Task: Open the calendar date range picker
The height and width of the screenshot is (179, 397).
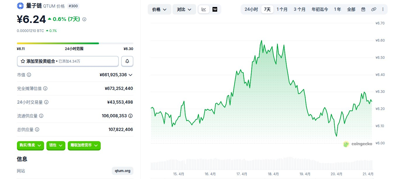Action: [363, 9]
